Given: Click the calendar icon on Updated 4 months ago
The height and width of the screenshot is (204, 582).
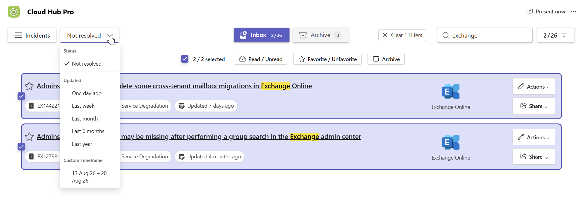Looking at the screenshot, I should (x=182, y=157).
